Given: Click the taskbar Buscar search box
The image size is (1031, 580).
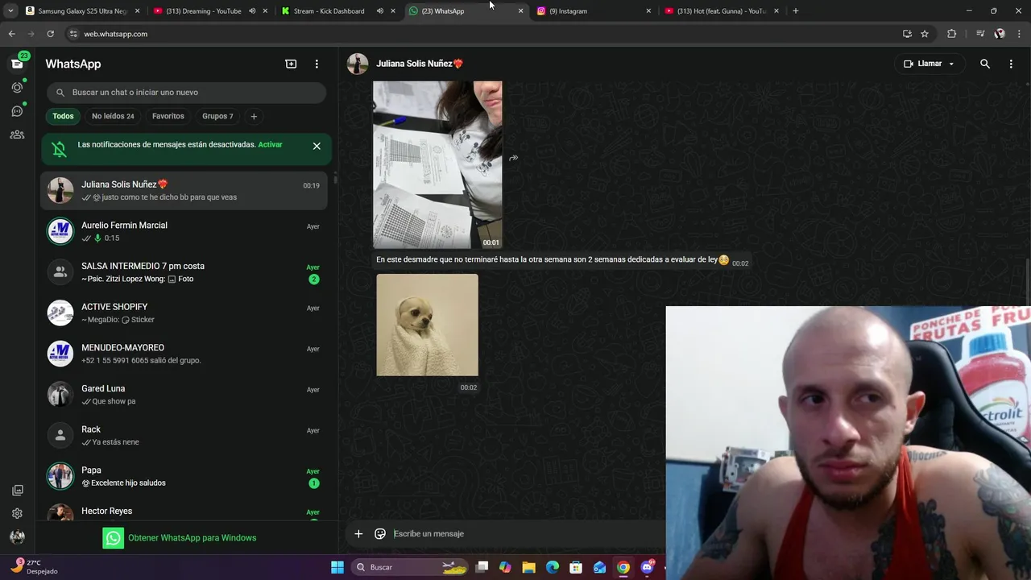Looking at the screenshot, I should [411, 567].
